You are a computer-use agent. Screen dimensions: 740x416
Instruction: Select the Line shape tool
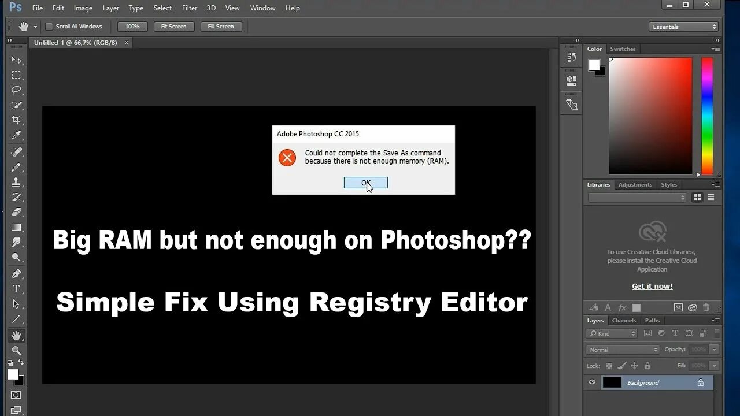click(16, 319)
